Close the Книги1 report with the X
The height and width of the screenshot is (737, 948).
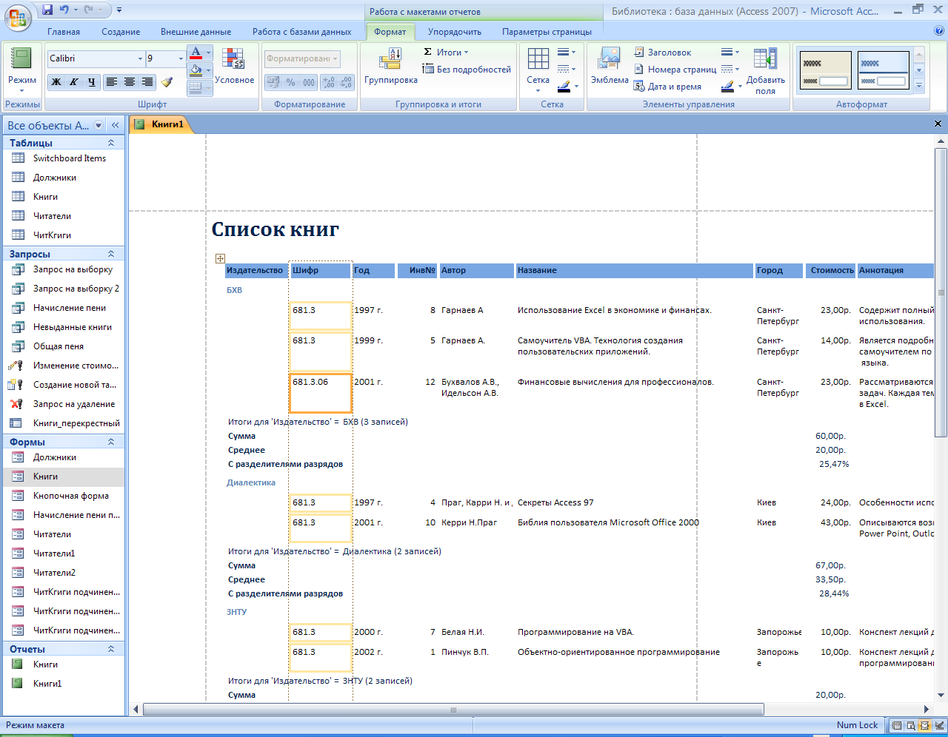point(938,124)
